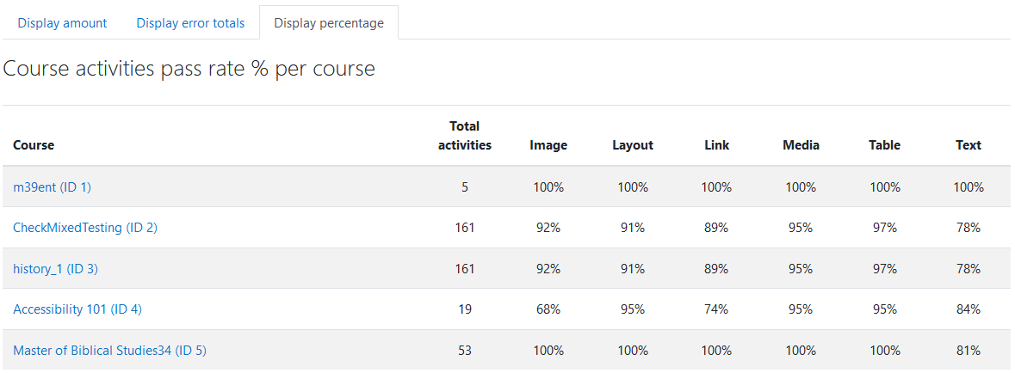Click Text 100% in m39ent row

(x=969, y=187)
